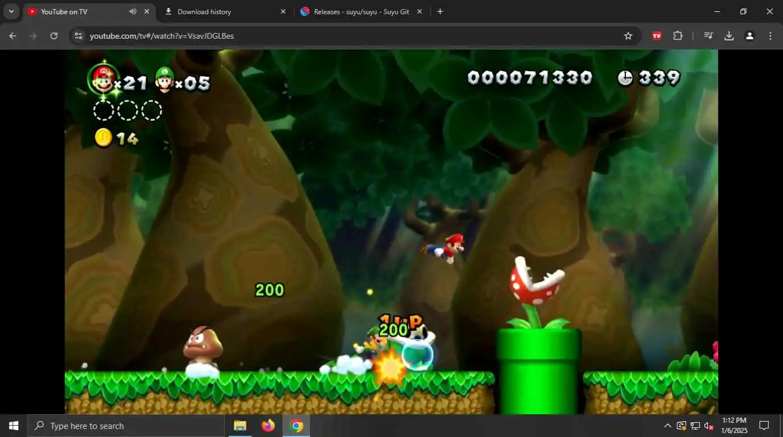This screenshot has height=437, width=783.
Task: Mute the YouTube on TV tab audio
Action: (133, 11)
